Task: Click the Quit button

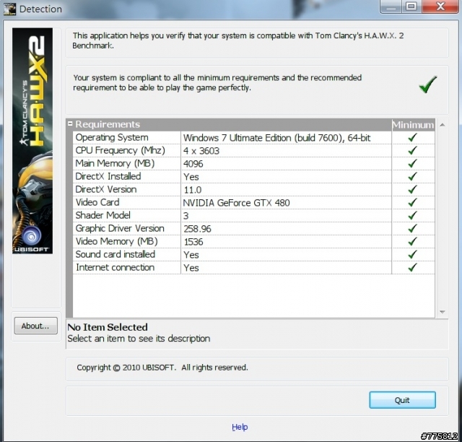Action: pos(402,400)
